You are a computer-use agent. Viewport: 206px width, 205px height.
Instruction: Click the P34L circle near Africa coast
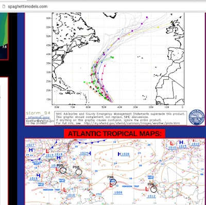[153, 189]
